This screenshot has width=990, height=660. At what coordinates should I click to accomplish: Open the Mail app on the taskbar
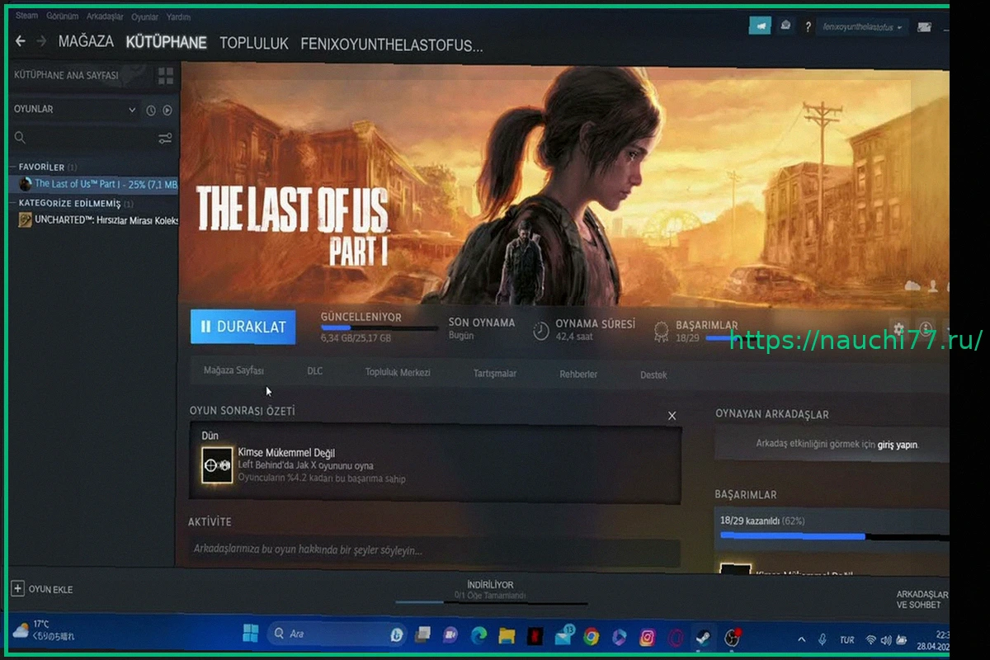tap(563, 635)
